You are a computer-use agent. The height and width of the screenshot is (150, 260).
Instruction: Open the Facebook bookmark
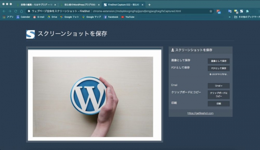111,17
